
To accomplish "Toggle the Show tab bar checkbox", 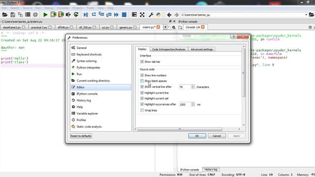I will (142, 61).
